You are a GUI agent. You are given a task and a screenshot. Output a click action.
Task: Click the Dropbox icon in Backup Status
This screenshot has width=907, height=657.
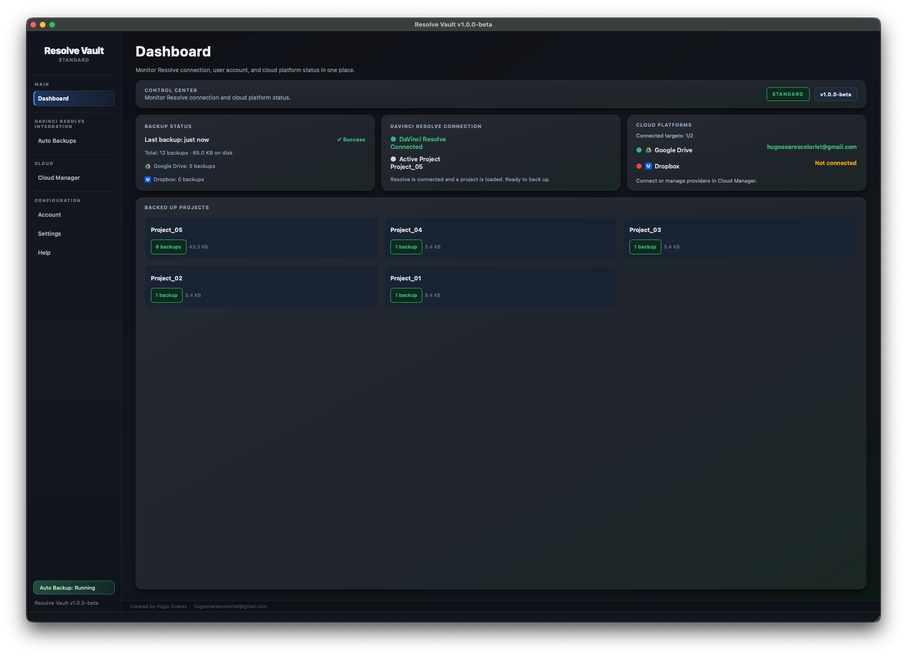tap(147, 179)
